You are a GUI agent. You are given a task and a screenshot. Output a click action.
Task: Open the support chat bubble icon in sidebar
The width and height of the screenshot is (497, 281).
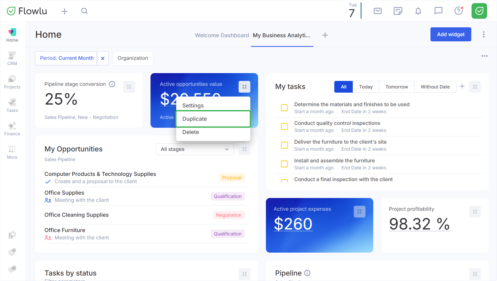tap(12, 269)
